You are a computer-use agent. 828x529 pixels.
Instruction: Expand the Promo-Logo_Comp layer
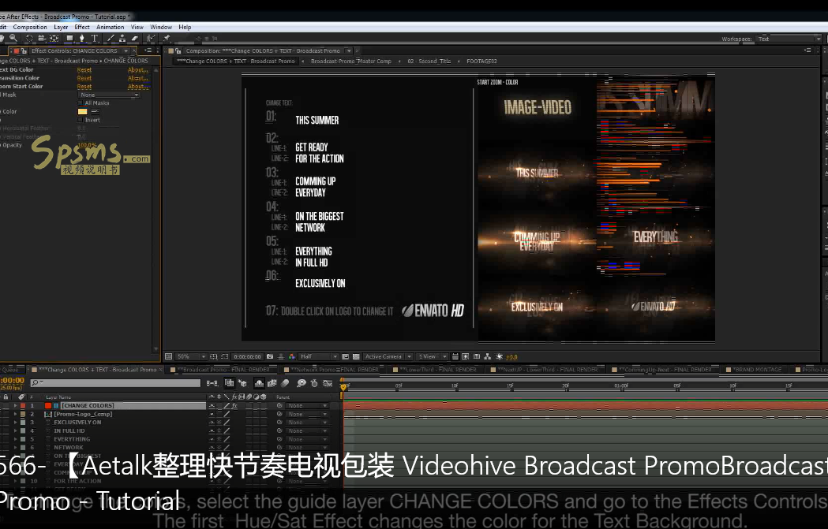tap(15, 415)
